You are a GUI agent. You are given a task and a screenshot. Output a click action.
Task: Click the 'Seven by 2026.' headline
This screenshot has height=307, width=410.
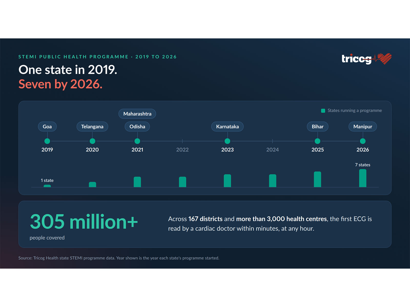pyautogui.click(x=60, y=84)
